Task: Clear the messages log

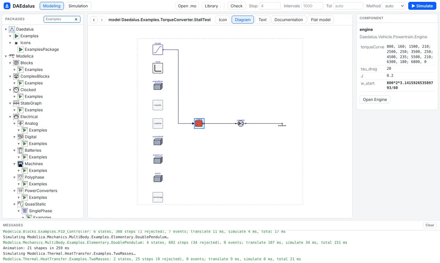Action: (x=430, y=225)
